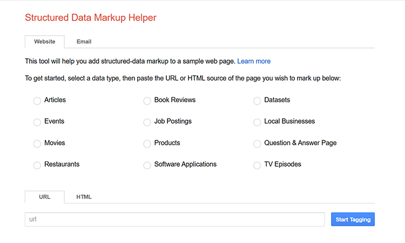
Task: Click the Structured Data Markup Helper title
Action: tap(91, 18)
